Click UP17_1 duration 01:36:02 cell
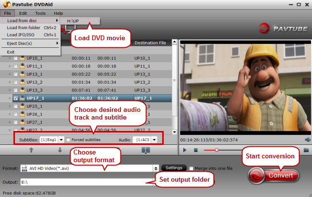Screen dimensions: 312x197 pyautogui.click(x=82, y=98)
